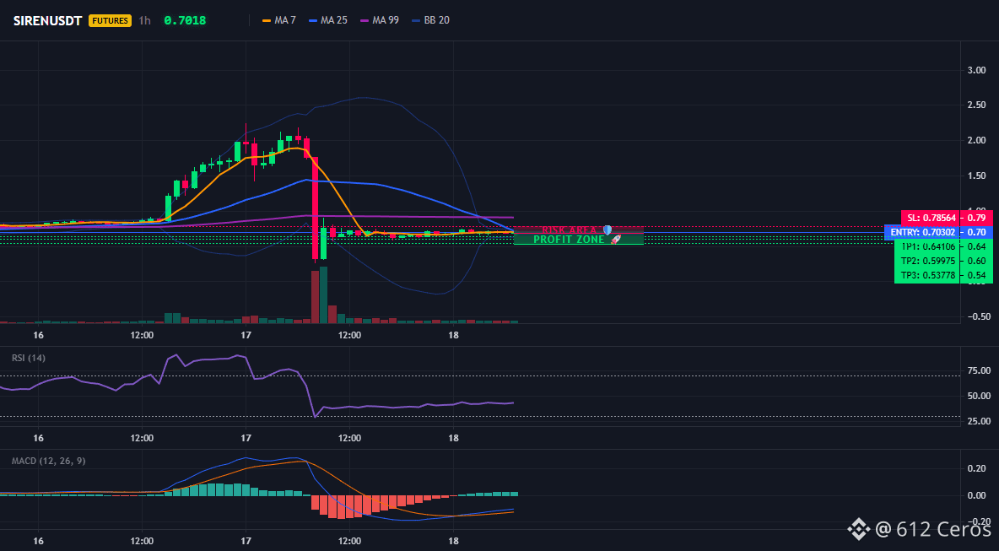Toggle the MA 7 orange legend
Image resolution: width=999 pixels, height=551 pixels.
tap(278, 20)
